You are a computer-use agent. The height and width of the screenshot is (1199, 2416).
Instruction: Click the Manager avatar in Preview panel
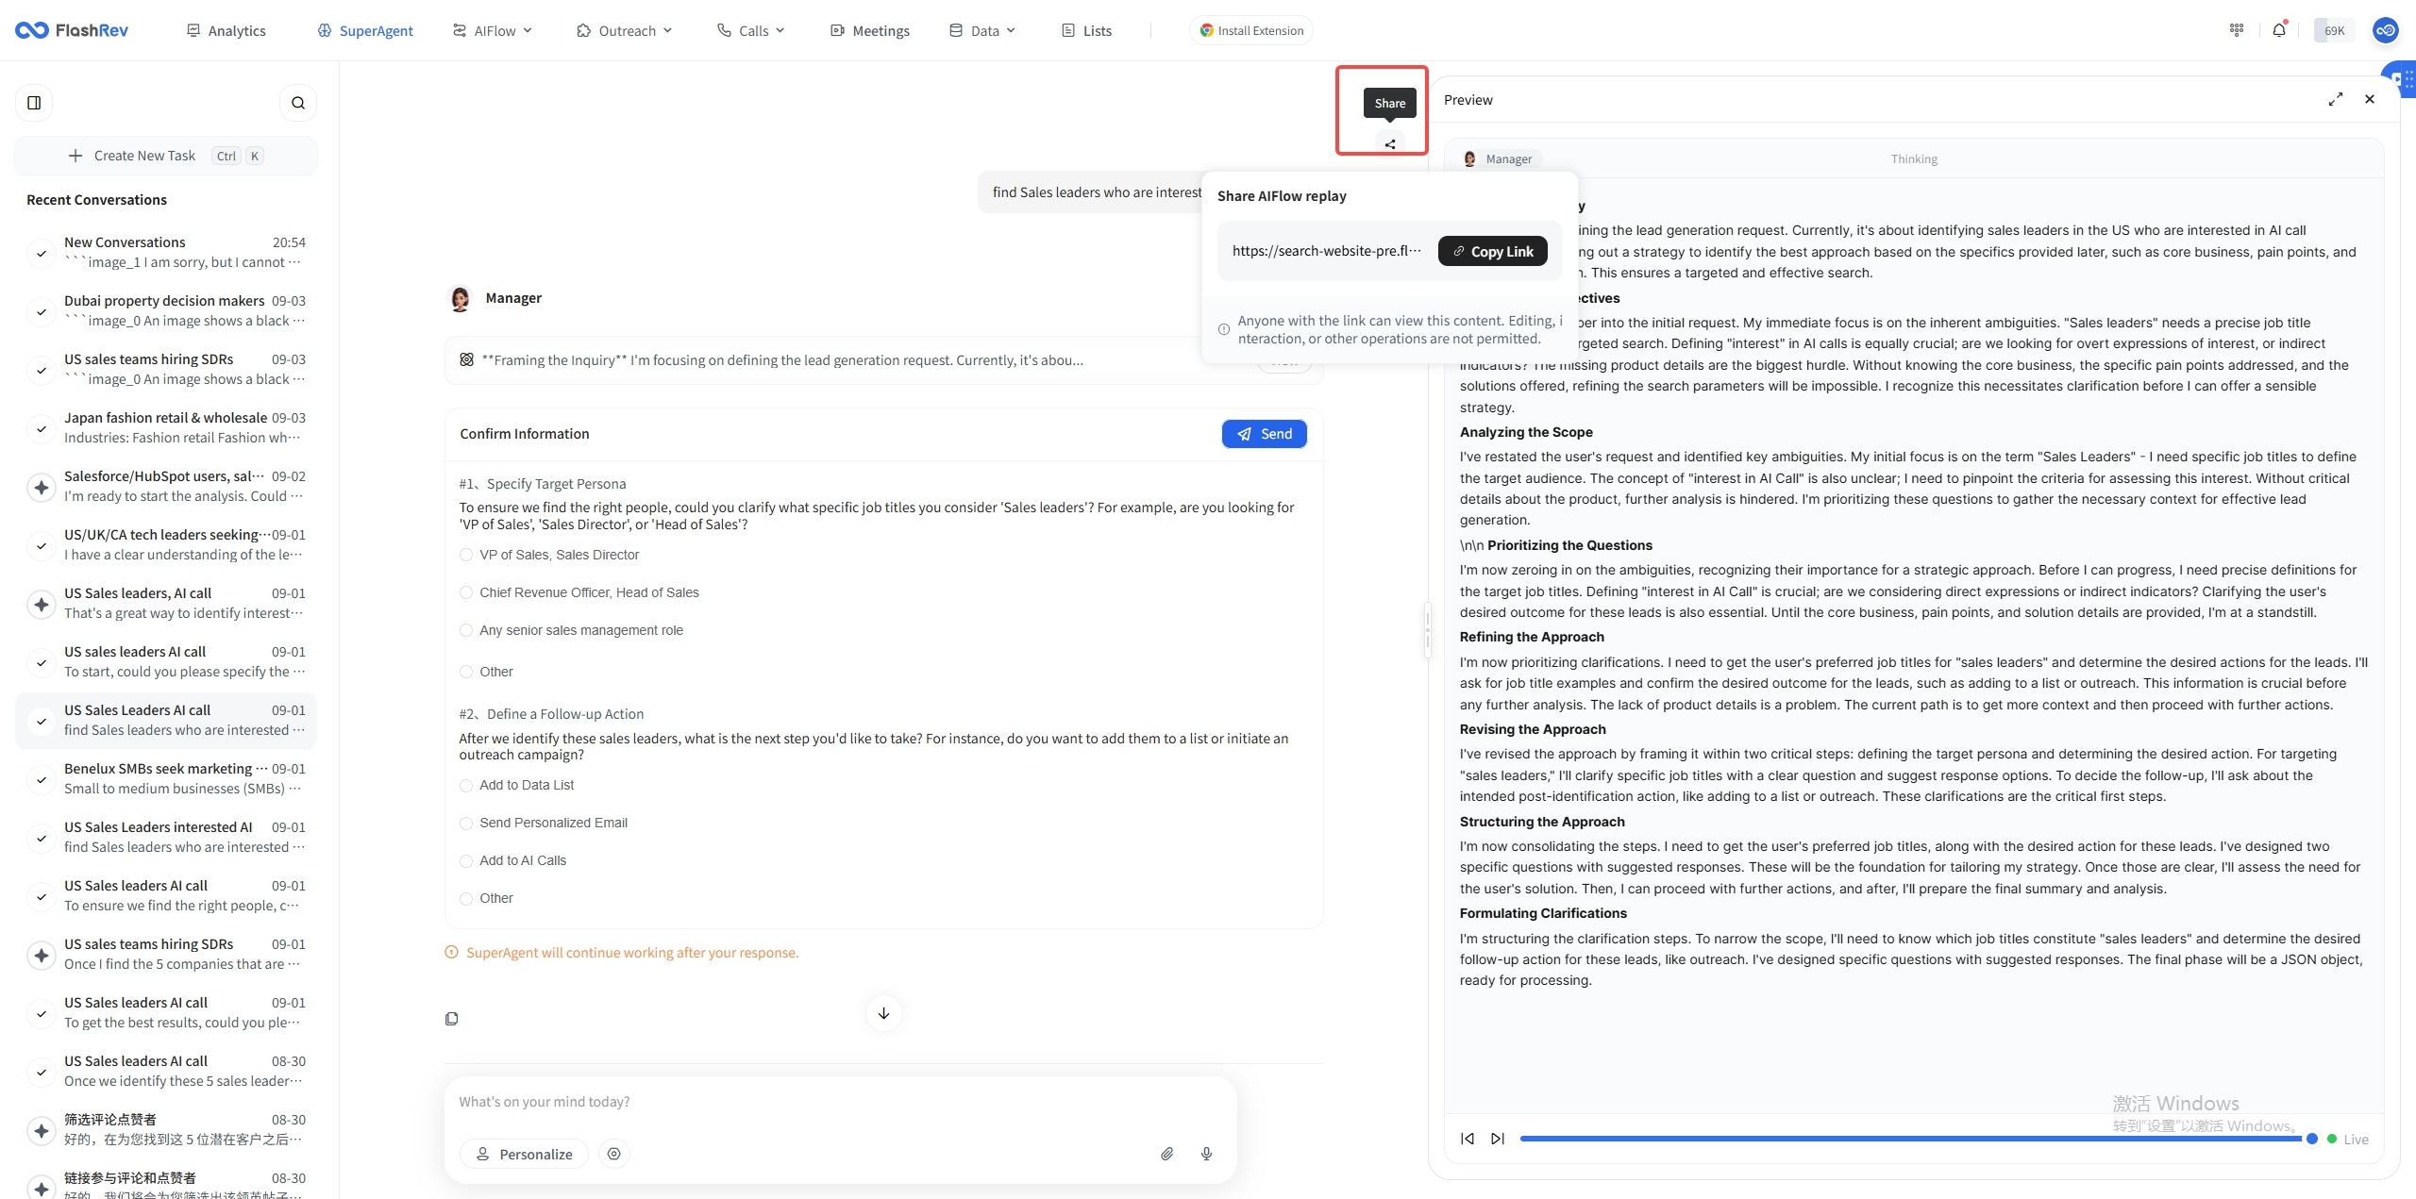point(1469,158)
